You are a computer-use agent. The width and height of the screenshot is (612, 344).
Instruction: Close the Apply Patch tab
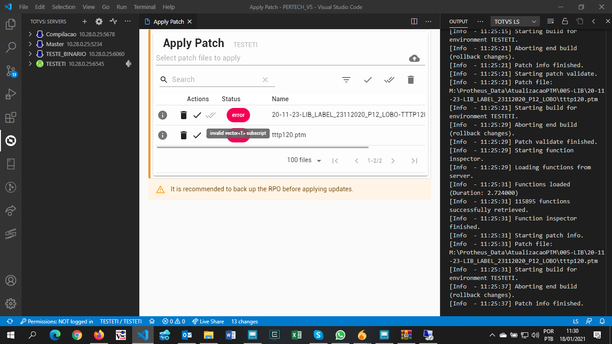click(190, 21)
